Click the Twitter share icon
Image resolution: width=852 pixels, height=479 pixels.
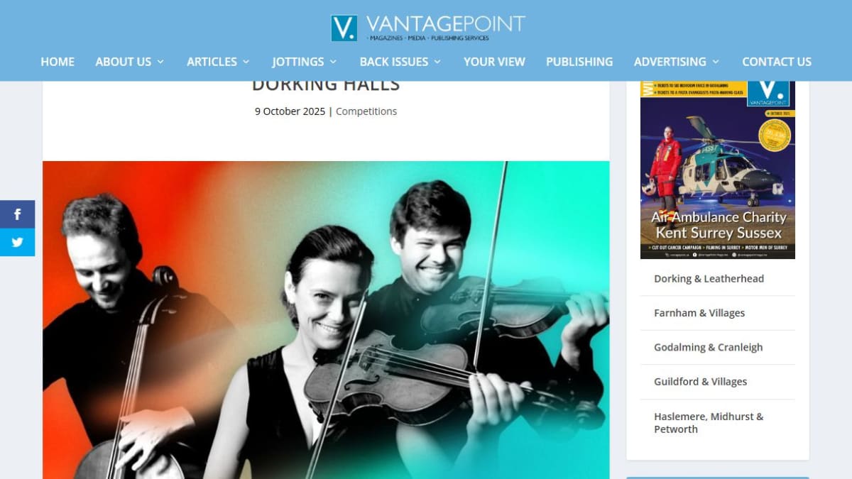17,242
